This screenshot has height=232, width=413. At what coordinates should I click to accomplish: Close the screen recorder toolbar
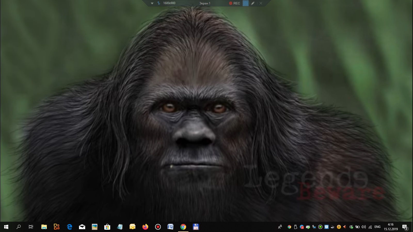click(x=261, y=3)
